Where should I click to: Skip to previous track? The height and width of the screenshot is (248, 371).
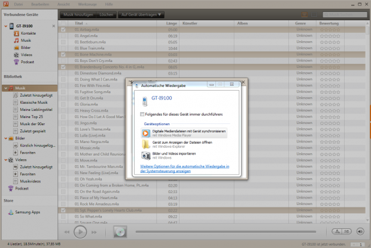[x=67, y=232]
